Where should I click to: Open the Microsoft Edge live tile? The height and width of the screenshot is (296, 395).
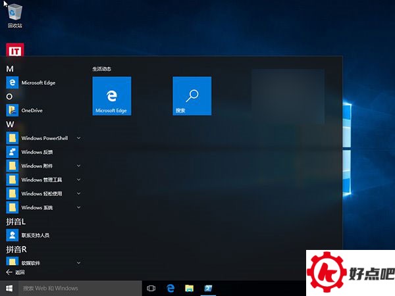pos(112,96)
